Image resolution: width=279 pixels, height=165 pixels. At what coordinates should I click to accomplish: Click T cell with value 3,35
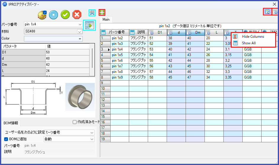[x=233, y=77]
